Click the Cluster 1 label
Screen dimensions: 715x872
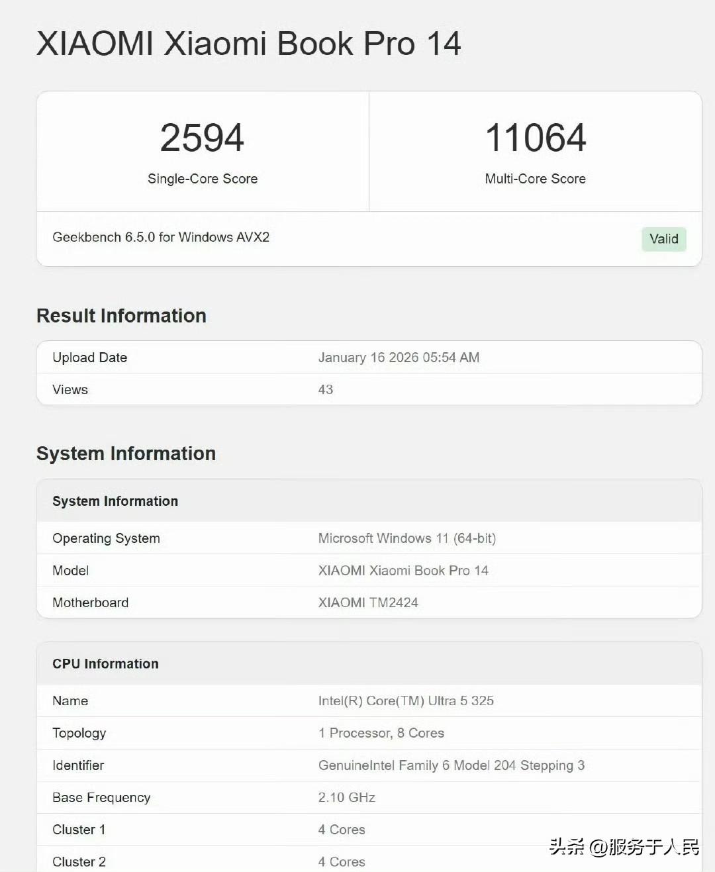[79, 830]
